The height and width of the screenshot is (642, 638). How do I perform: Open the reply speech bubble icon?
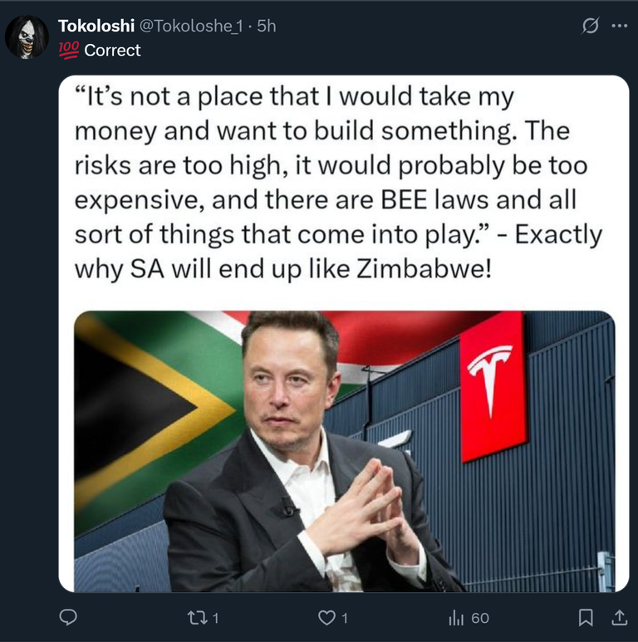pyautogui.click(x=68, y=617)
